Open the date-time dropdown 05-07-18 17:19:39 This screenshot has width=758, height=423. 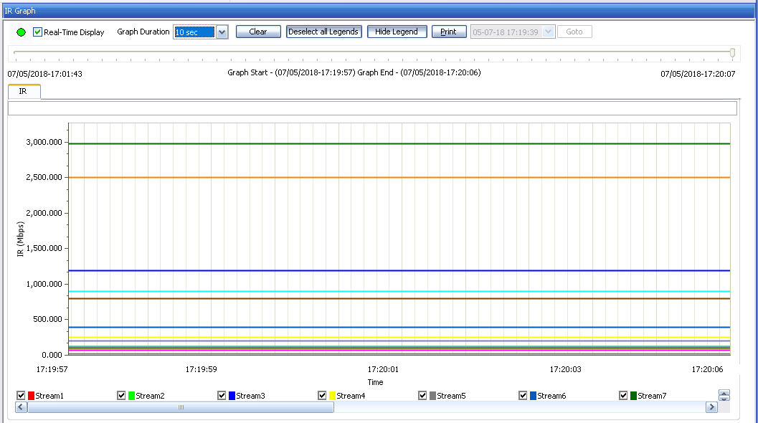[x=548, y=32]
